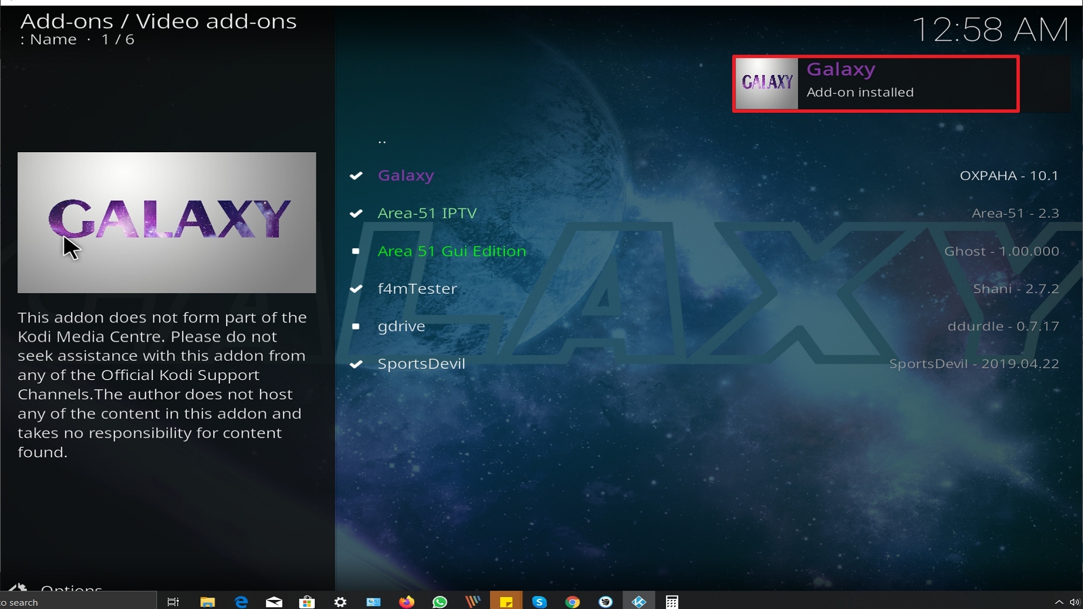Open Windows Settings gear in the taskbar

pos(340,602)
